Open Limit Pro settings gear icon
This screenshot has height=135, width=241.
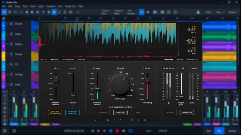(x=42, y=60)
